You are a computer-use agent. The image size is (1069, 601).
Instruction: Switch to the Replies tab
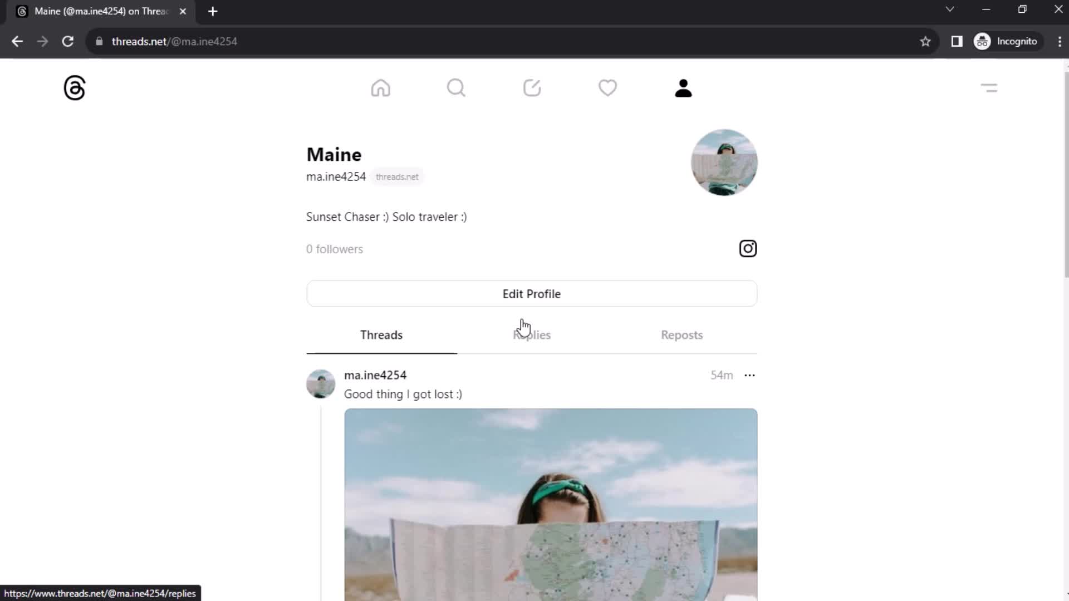[532, 334]
